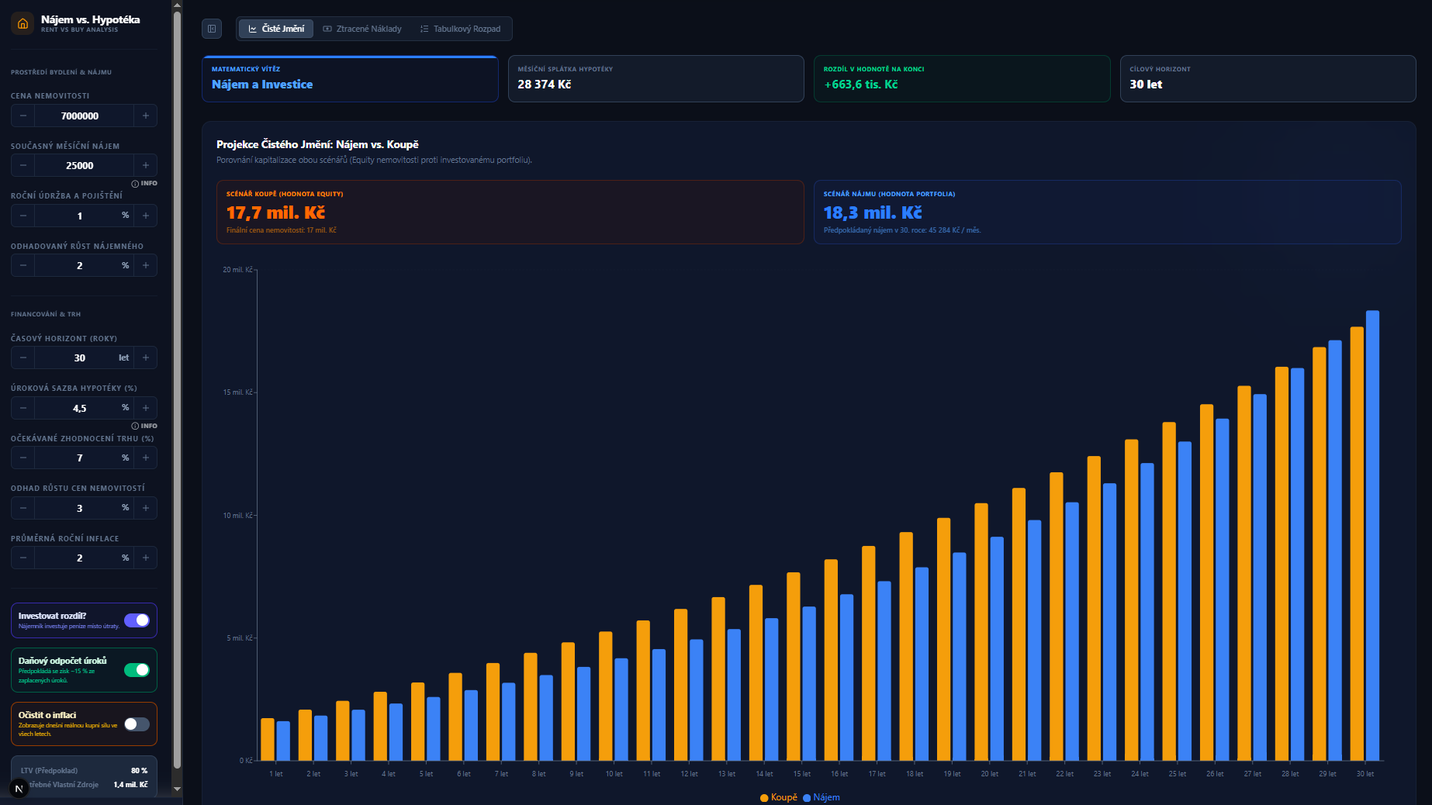Switch to the Ztracené Náklady tab
1432x805 pixels.
[x=361, y=29]
